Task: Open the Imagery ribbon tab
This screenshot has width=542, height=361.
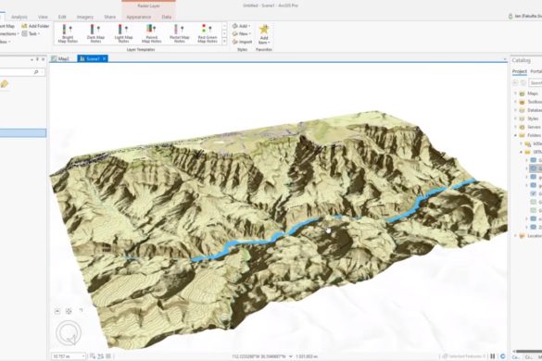Action: 85,17
